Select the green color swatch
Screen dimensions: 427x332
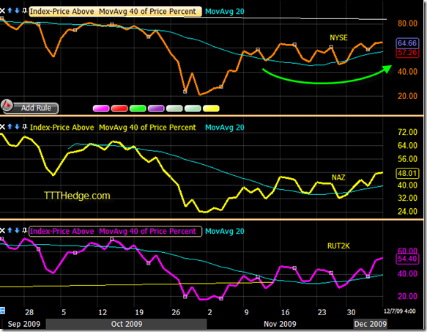(138, 108)
